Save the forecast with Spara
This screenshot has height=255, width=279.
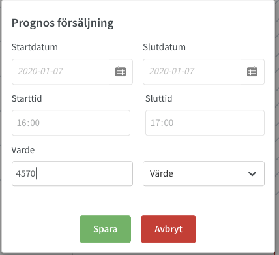point(105,229)
